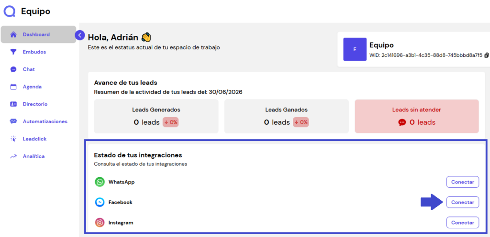Click the 0 leads count in Leads sin atender
Image resolution: width=490 pixels, height=237 pixels.
(x=422, y=122)
